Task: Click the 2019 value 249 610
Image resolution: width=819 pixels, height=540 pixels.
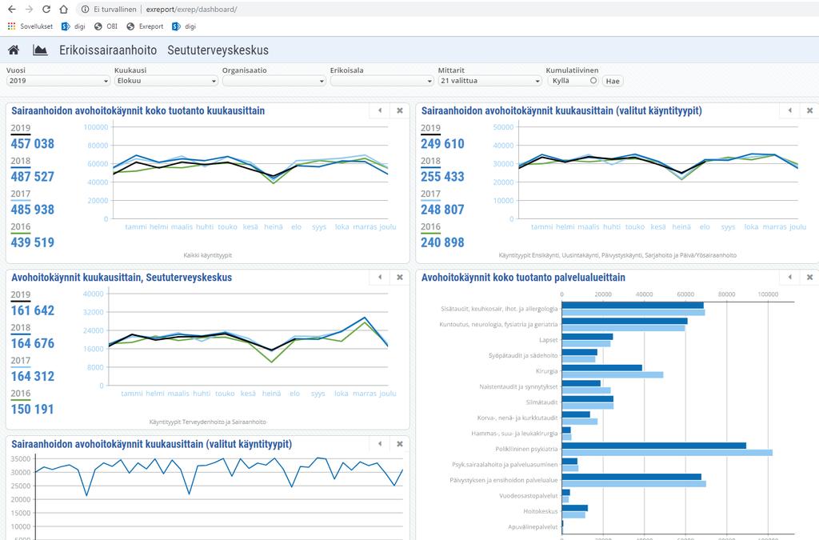Action: pyautogui.click(x=442, y=144)
